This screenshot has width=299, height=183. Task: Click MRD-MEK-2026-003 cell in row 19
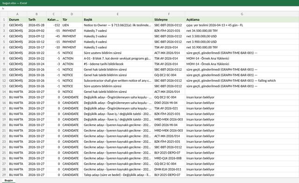(169, 120)
